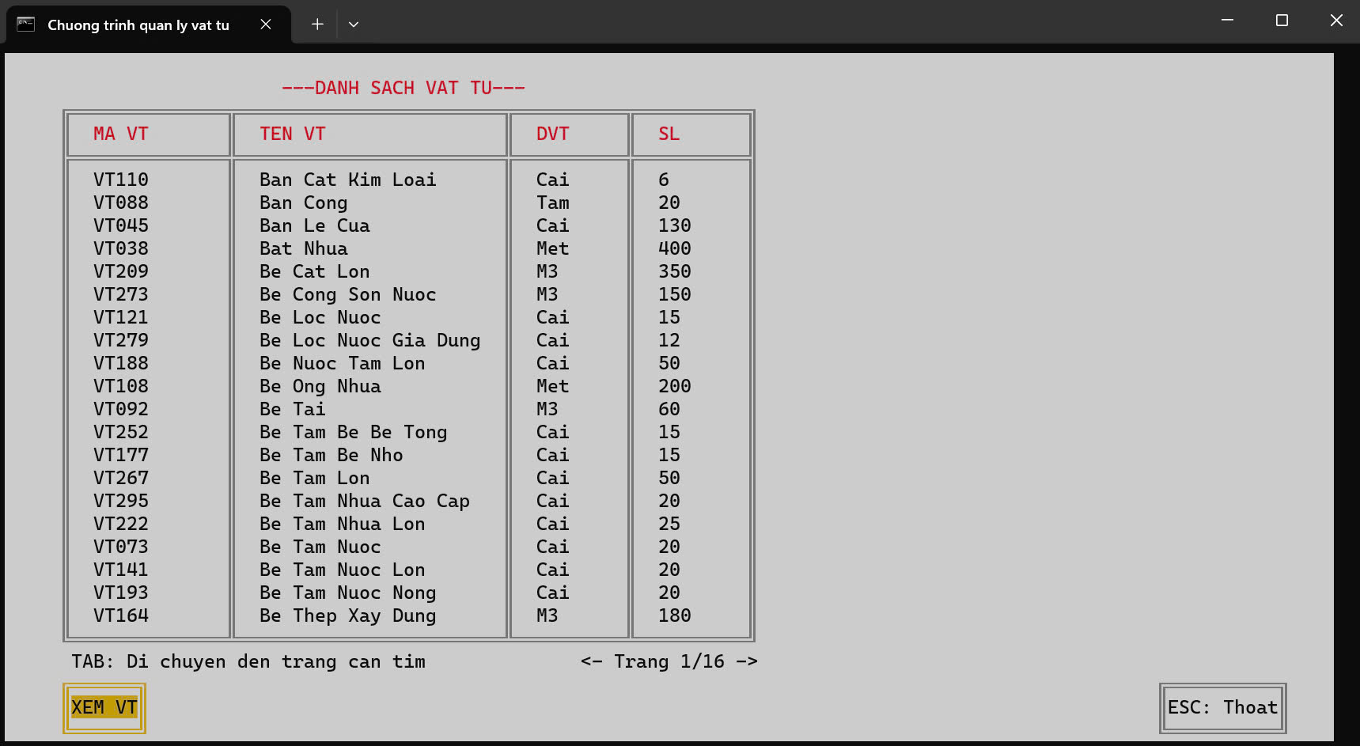Click item name Be Thep Xay Dung

pyautogui.click(x=348, y=616)
